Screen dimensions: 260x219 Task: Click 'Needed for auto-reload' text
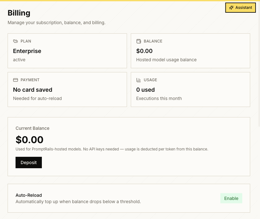[37, 98]
